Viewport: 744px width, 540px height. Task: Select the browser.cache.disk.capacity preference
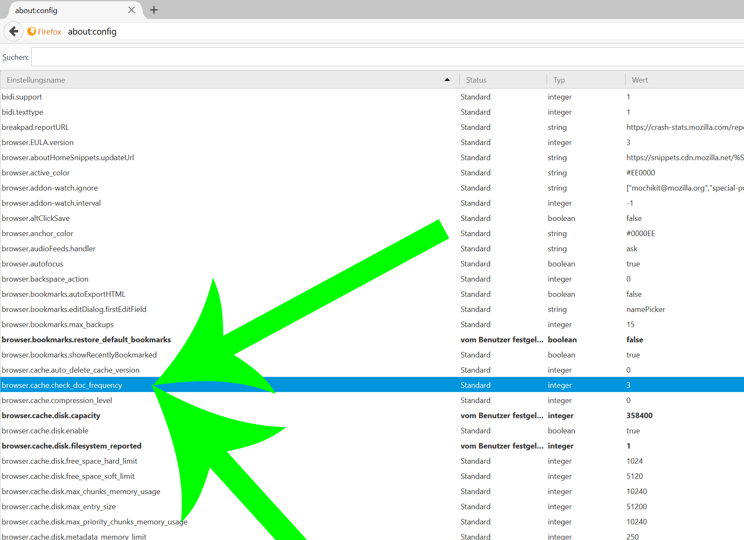pyautogui.click(x=51, y=416)
